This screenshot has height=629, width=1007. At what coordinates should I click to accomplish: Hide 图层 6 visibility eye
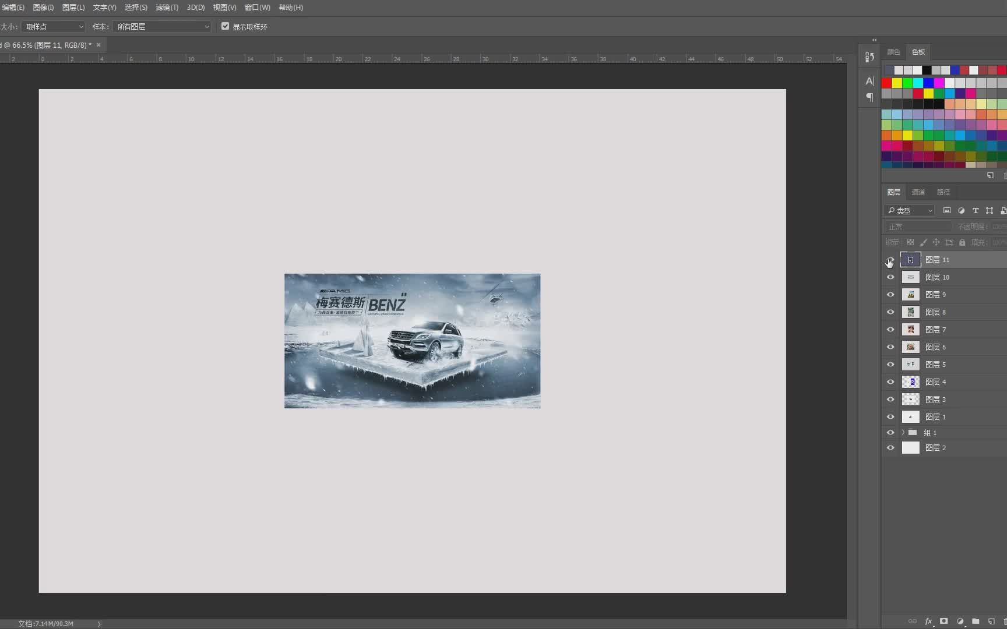890,347
